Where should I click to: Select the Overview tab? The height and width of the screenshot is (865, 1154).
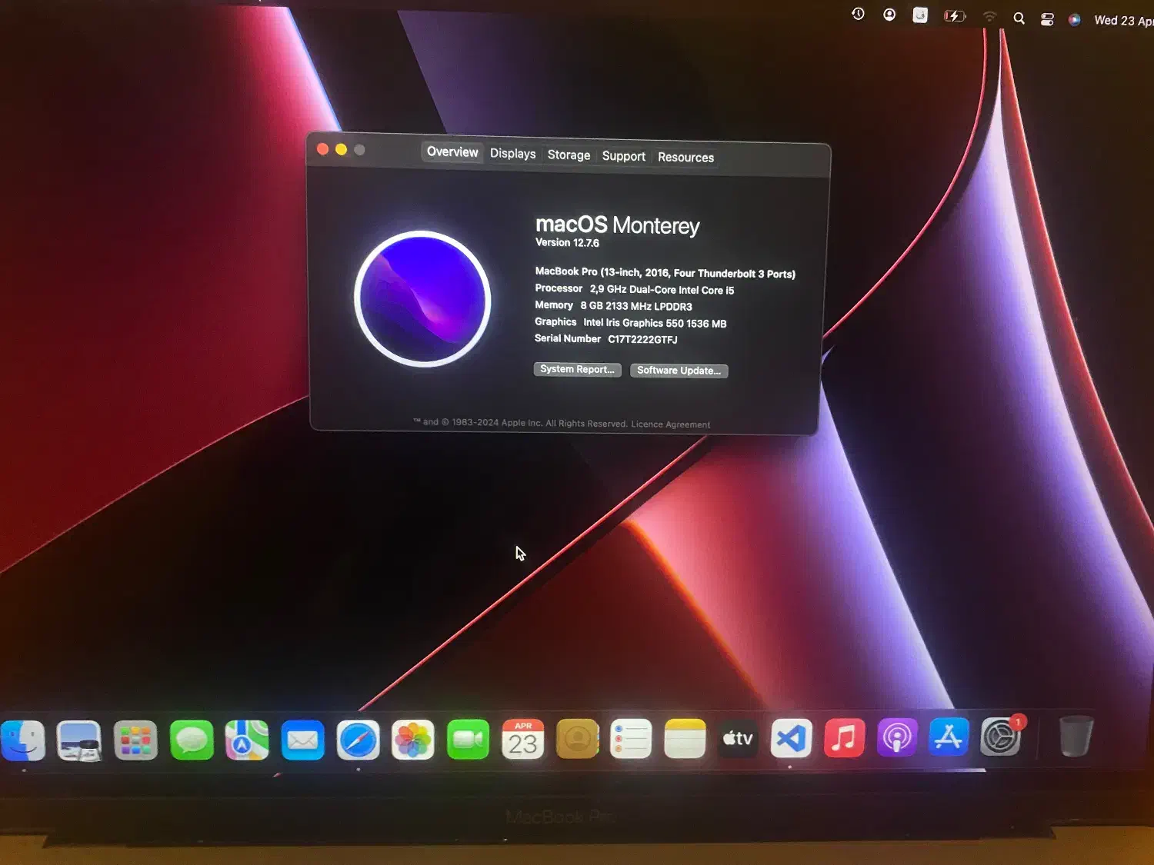(x=452, y=152)
